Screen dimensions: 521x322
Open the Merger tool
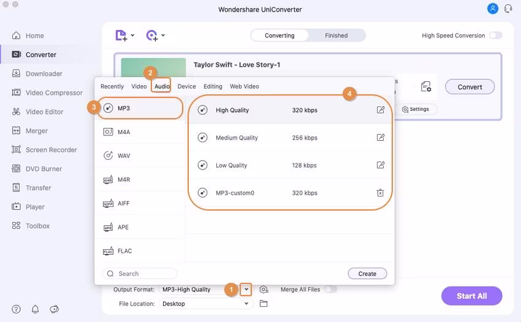(30, 131)
